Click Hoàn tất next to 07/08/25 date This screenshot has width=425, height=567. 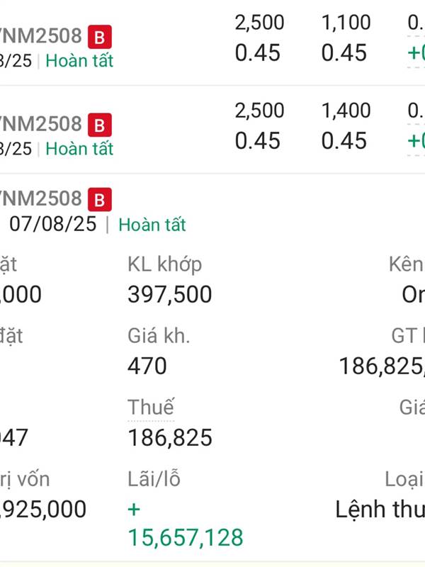click(x=152, y=225)
